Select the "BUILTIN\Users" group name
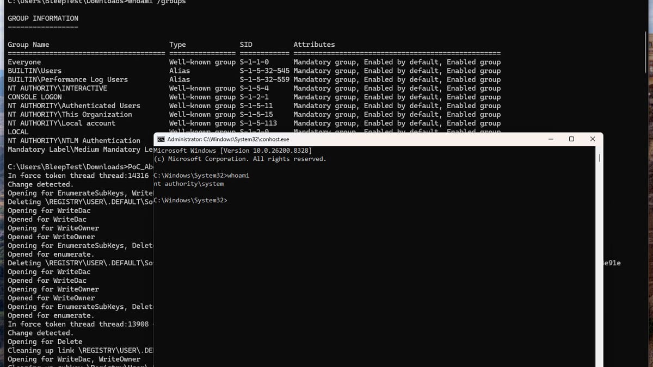Screen dimensions: 653x367 pyautogui.click(x=35, y=71)
